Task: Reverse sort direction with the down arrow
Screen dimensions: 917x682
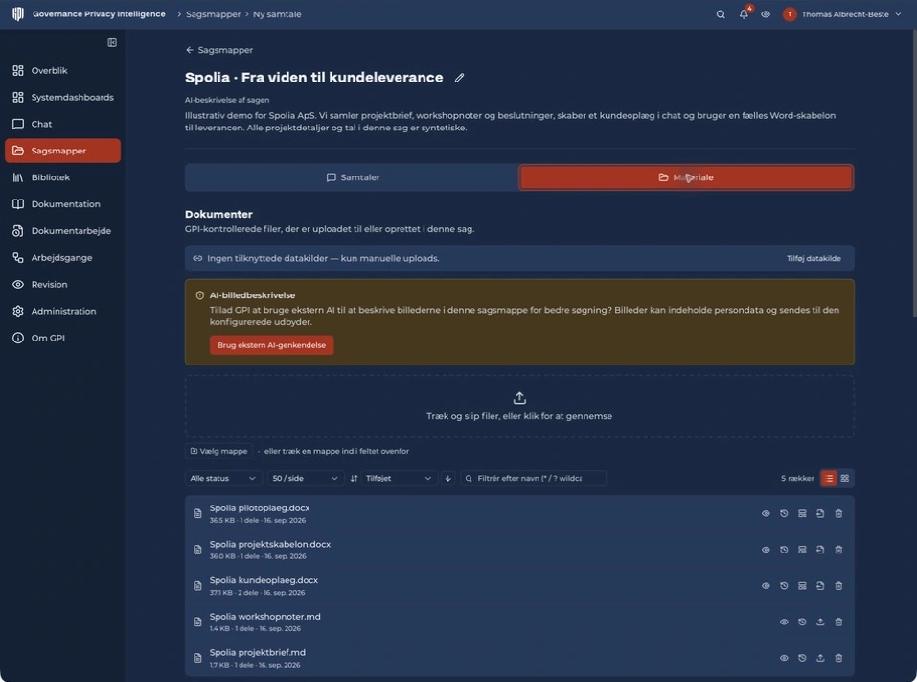Action: tap(448, 479)
